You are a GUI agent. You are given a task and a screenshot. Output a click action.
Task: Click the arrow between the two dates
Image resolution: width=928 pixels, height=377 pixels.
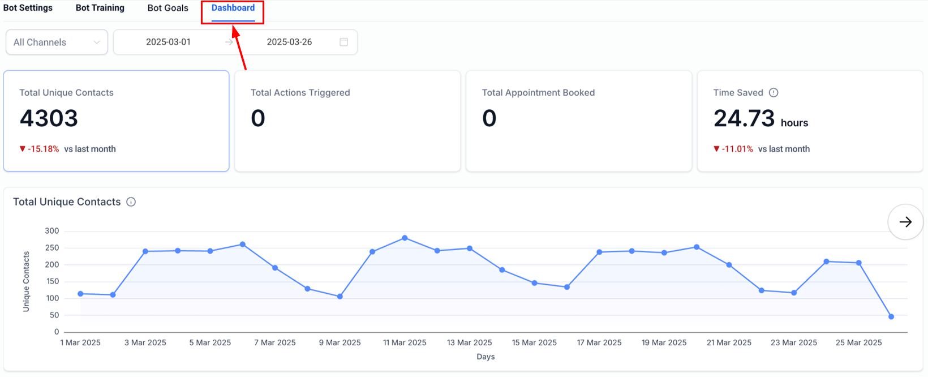(229, 42)
